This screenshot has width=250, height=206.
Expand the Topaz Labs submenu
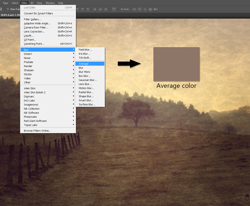48,125
